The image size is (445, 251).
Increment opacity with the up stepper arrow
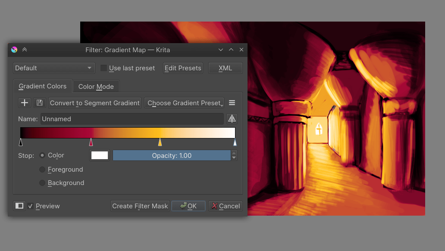(x=233, y=153)
